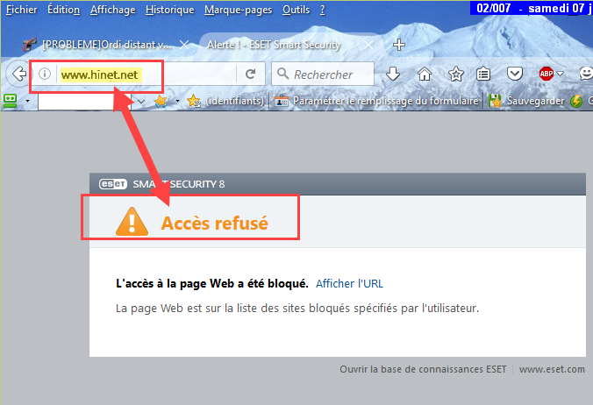Open the RoboForm star logins icon
This screenshot has width=593, height=405.
161,101
